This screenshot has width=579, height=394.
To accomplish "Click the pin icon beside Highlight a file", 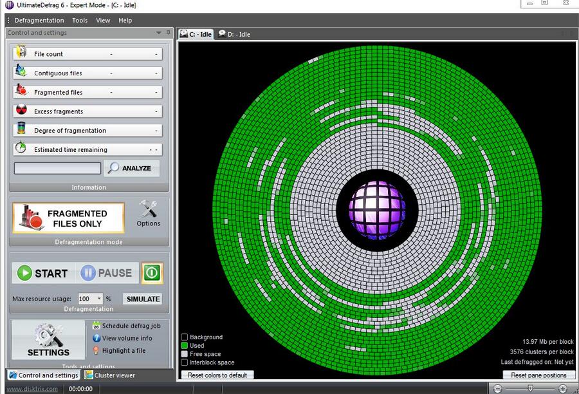I will [x=96, y=350].
